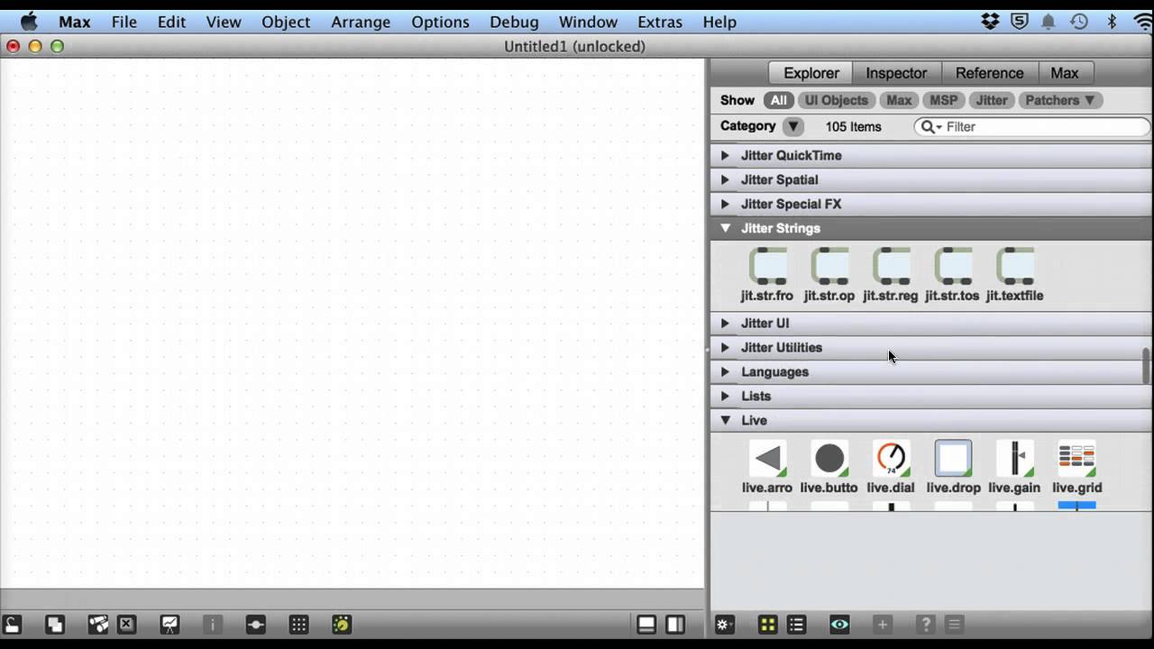Select the jit.textfile object icon
This screenshot has width=1154, height=649.
tap(1015, 266)
